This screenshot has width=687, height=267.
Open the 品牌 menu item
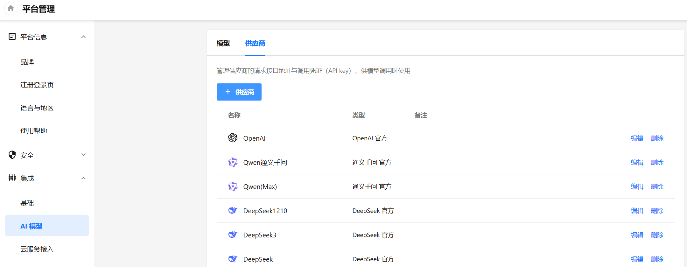pos(27,62)
